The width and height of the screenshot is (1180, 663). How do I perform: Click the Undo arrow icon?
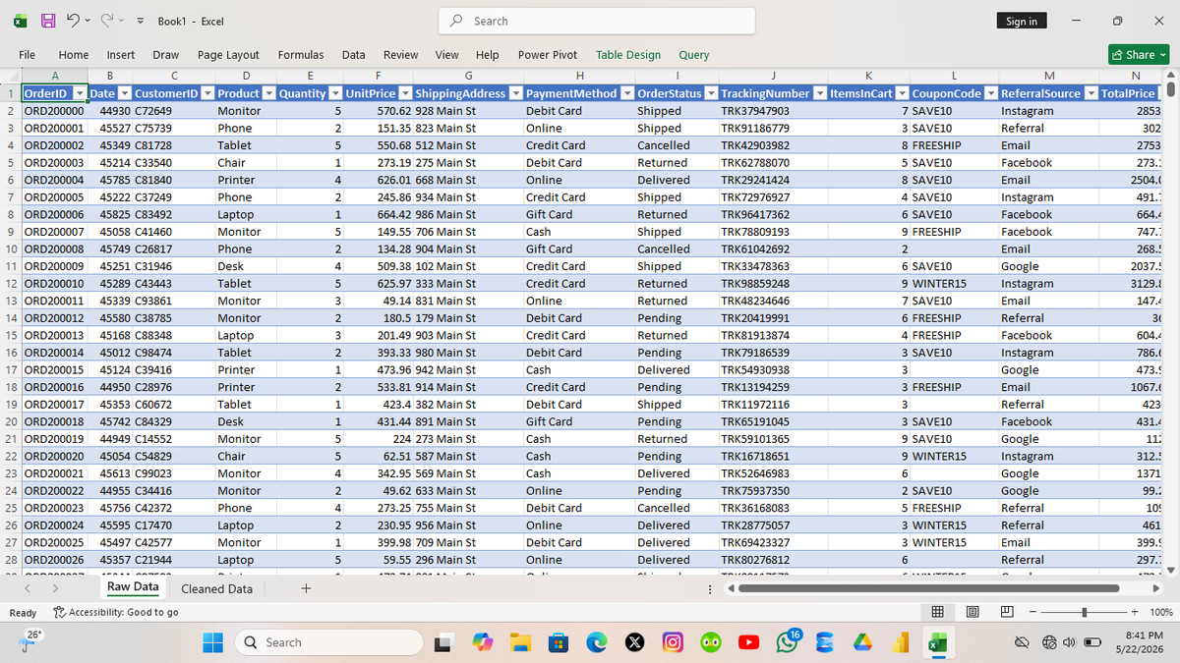(x=71, y=21)
